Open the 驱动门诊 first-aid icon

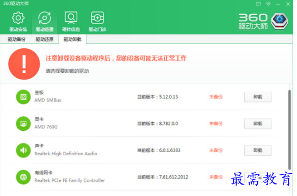(x=97, y=18)
